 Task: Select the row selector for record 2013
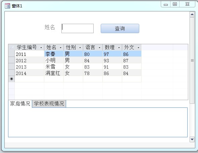pyautogui.click(x=11, y=66)
